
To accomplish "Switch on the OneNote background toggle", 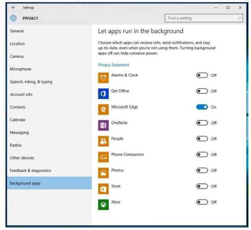I will point(202,123).
